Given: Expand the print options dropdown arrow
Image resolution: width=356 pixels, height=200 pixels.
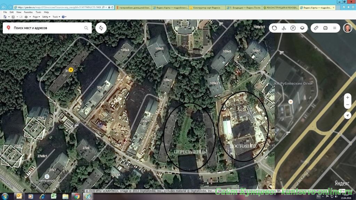Looking at the screenshot, I should point(30,17).
